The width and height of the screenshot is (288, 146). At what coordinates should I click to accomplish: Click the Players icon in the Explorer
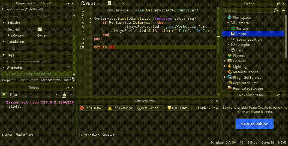[229, 55]
